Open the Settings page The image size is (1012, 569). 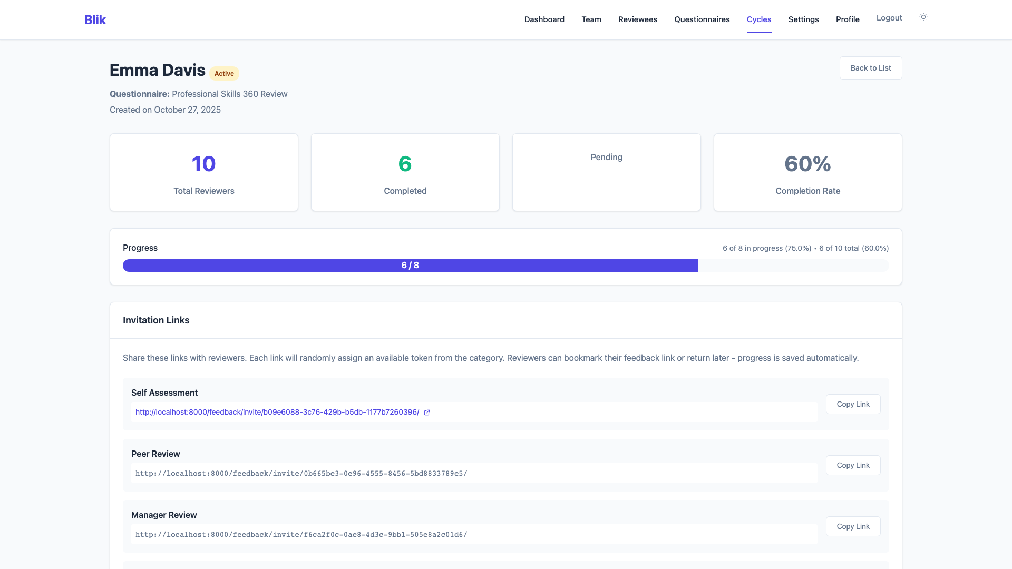point(803,19)
